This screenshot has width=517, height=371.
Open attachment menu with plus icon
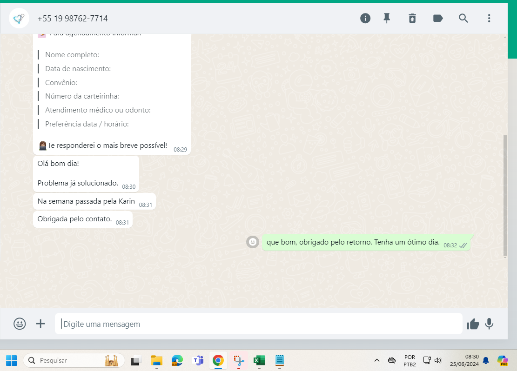41,324
